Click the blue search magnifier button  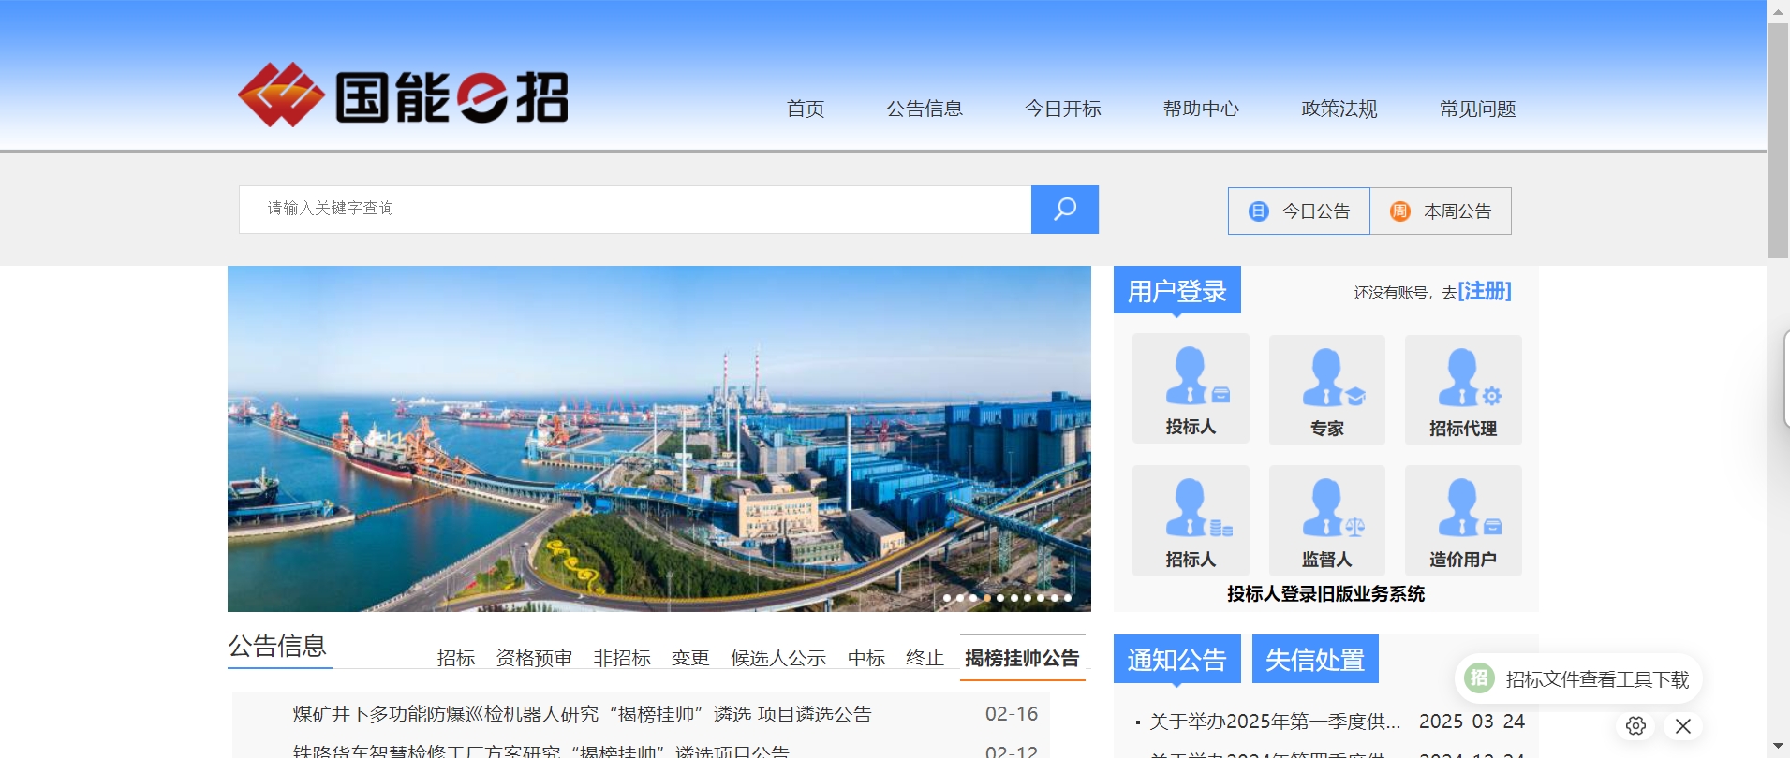click(1064, 210)
